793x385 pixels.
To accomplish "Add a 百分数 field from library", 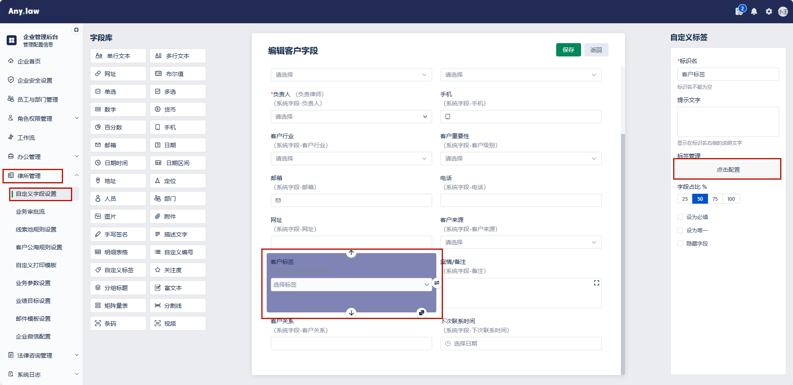I will [x=118, y=127].
